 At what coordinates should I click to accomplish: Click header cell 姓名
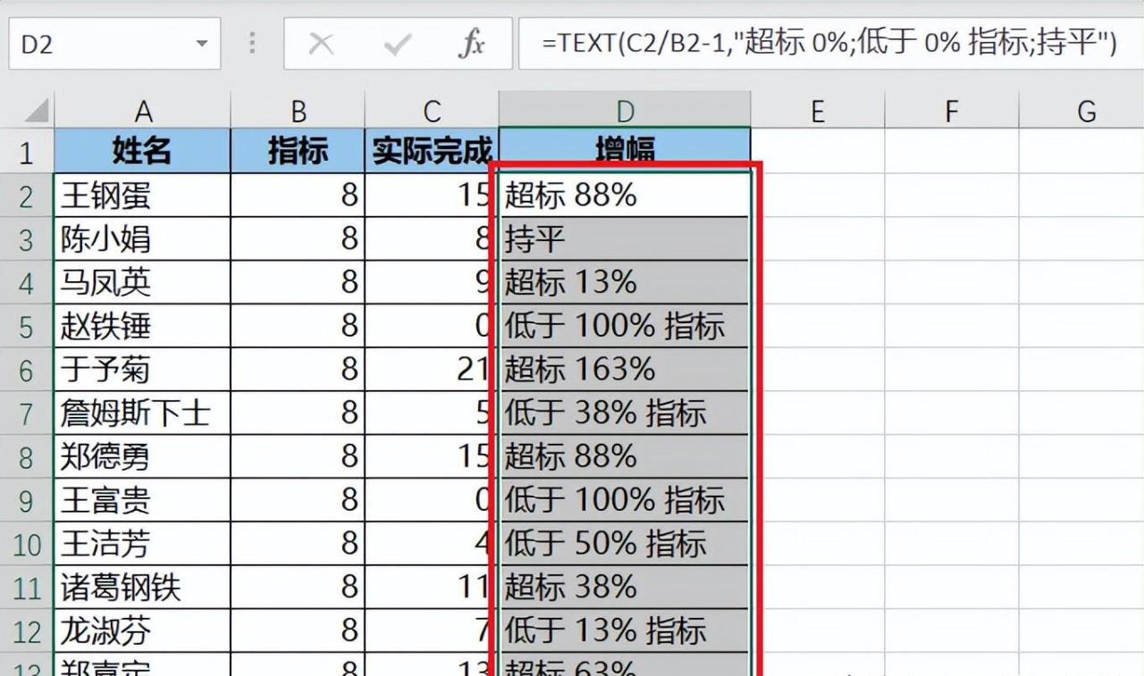click(143, 151)
